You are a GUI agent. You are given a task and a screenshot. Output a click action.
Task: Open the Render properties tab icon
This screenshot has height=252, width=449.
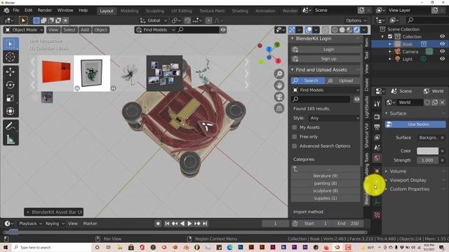[377, 116]
